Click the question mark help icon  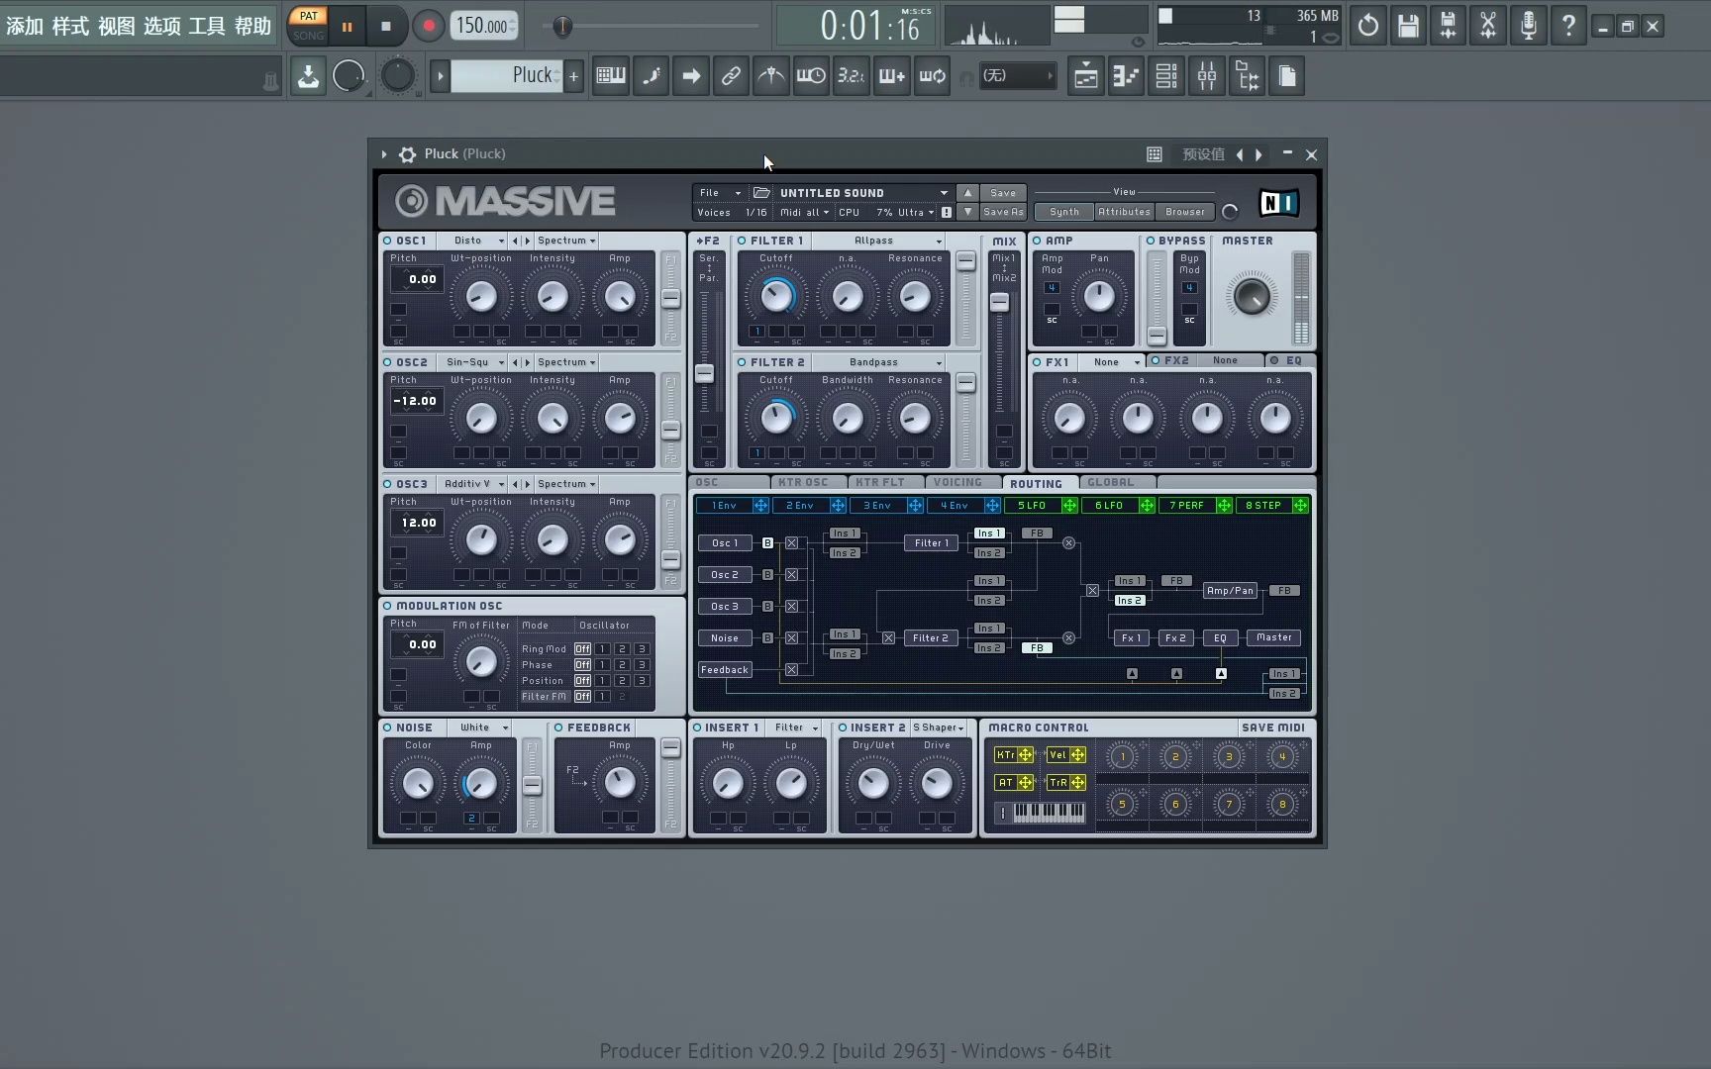click(x=1568, y=26)
